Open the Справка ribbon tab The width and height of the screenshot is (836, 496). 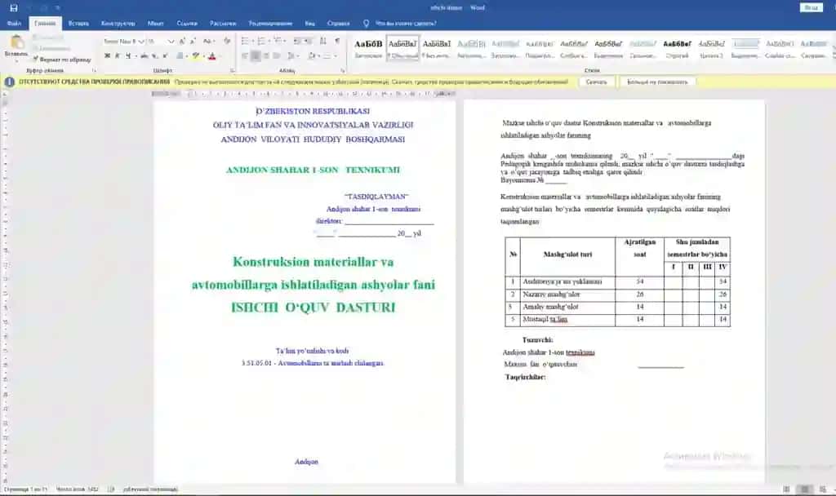pyautogui.click(x=339, y=24)
